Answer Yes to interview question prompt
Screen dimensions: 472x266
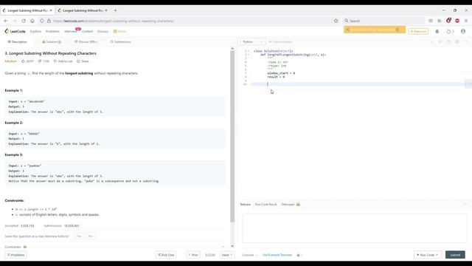[79, 236]
